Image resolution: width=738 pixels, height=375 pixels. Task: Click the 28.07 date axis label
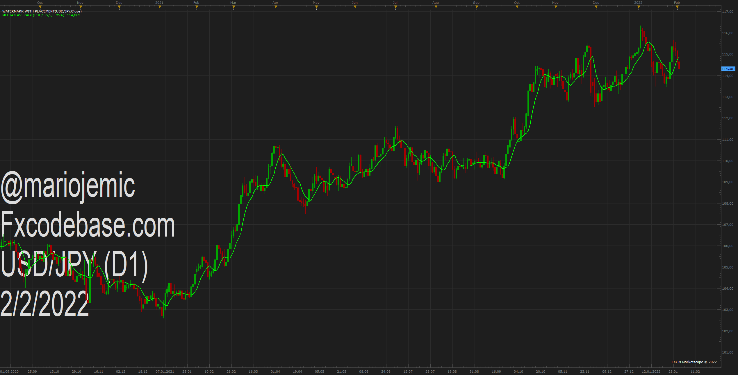(x=430, y=372)
